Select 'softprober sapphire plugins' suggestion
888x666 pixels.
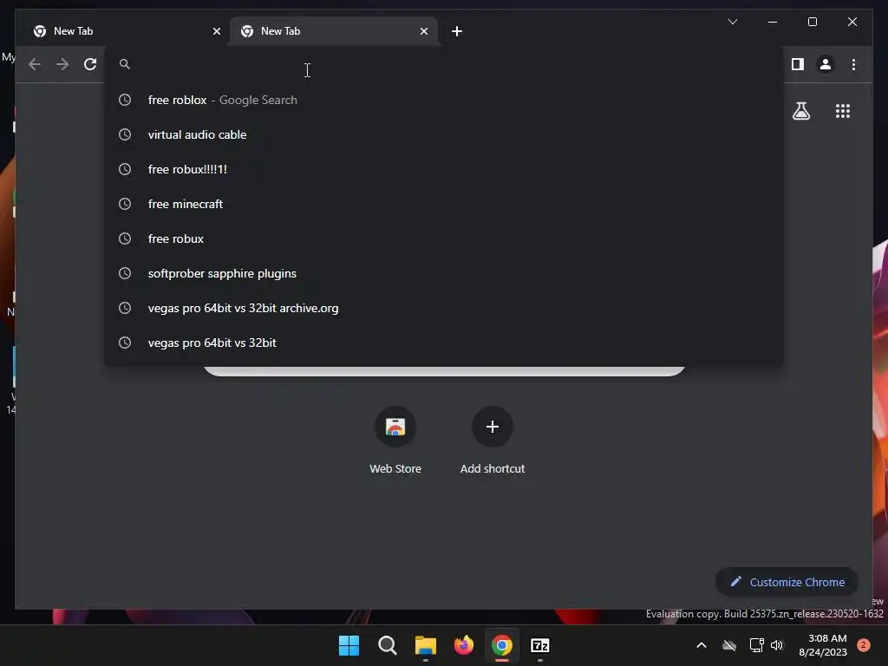click(443, 273)
